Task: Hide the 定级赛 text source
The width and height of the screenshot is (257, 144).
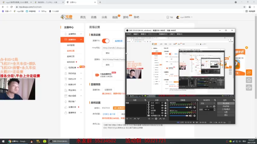Action: click(x=162, y=110)
